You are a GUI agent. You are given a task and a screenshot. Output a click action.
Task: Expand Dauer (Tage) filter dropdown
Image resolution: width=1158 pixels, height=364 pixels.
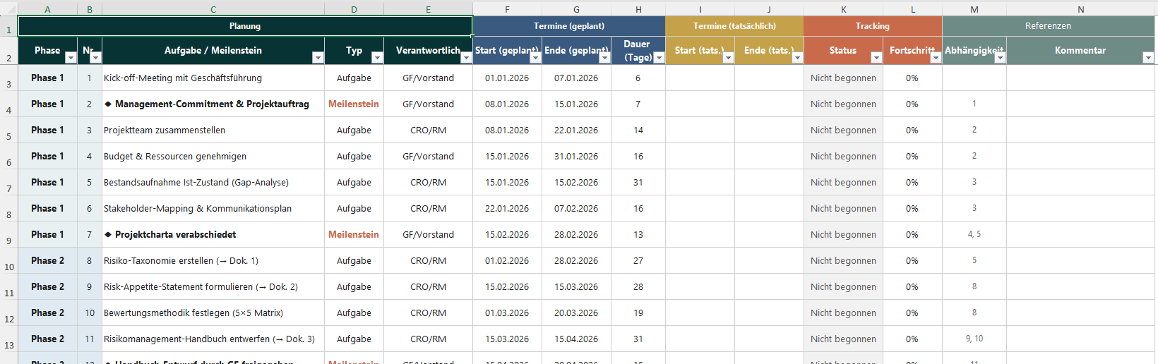tap(659, 58)
